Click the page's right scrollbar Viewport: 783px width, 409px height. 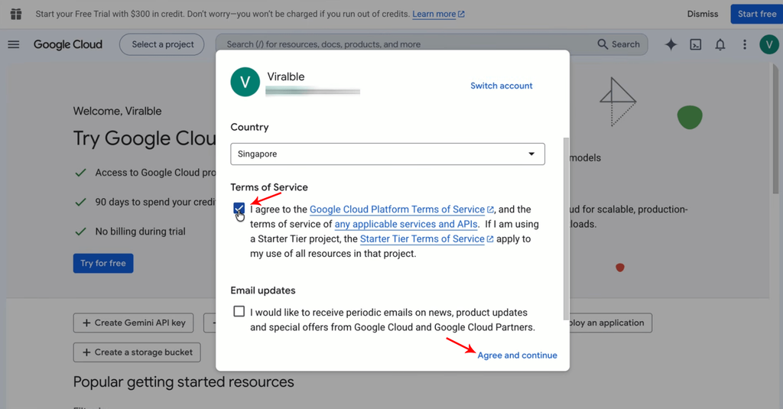click(775, 130)
